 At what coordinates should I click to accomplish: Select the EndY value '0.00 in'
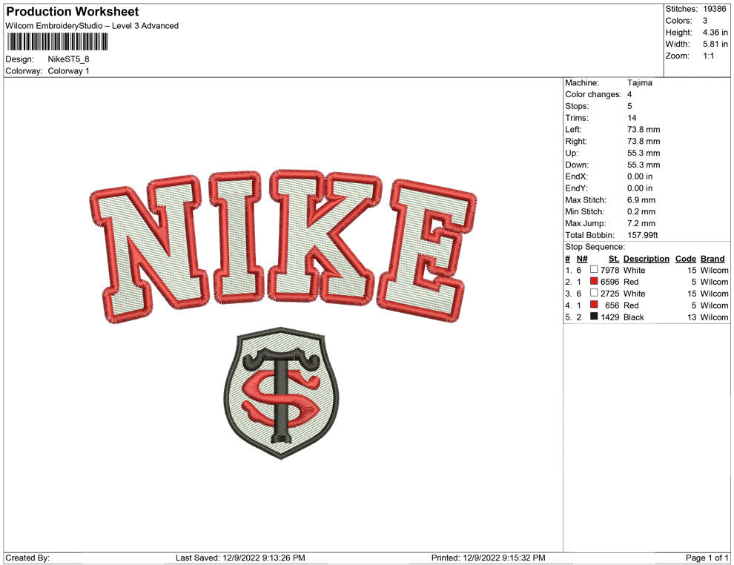tap(640, 188)
